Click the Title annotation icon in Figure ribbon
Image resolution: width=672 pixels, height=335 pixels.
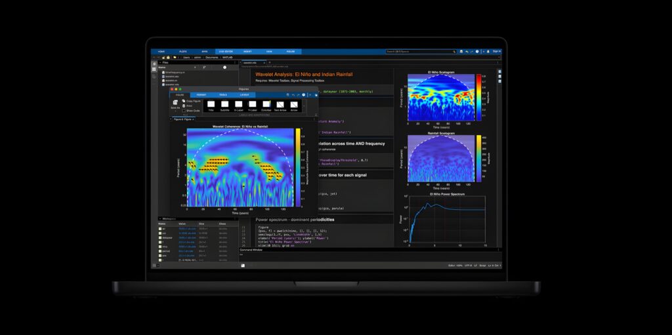tap(211, 104)
